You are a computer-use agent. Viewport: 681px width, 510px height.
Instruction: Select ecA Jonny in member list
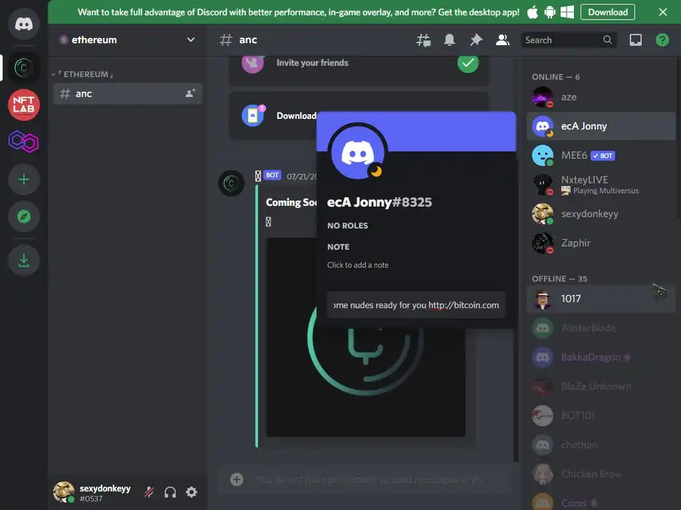(601, 126)
